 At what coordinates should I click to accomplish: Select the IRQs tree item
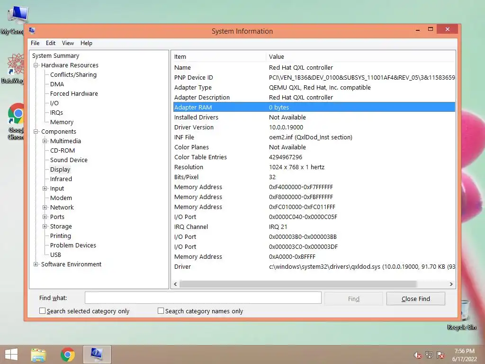pyautogui.click(x=56, y=113)
